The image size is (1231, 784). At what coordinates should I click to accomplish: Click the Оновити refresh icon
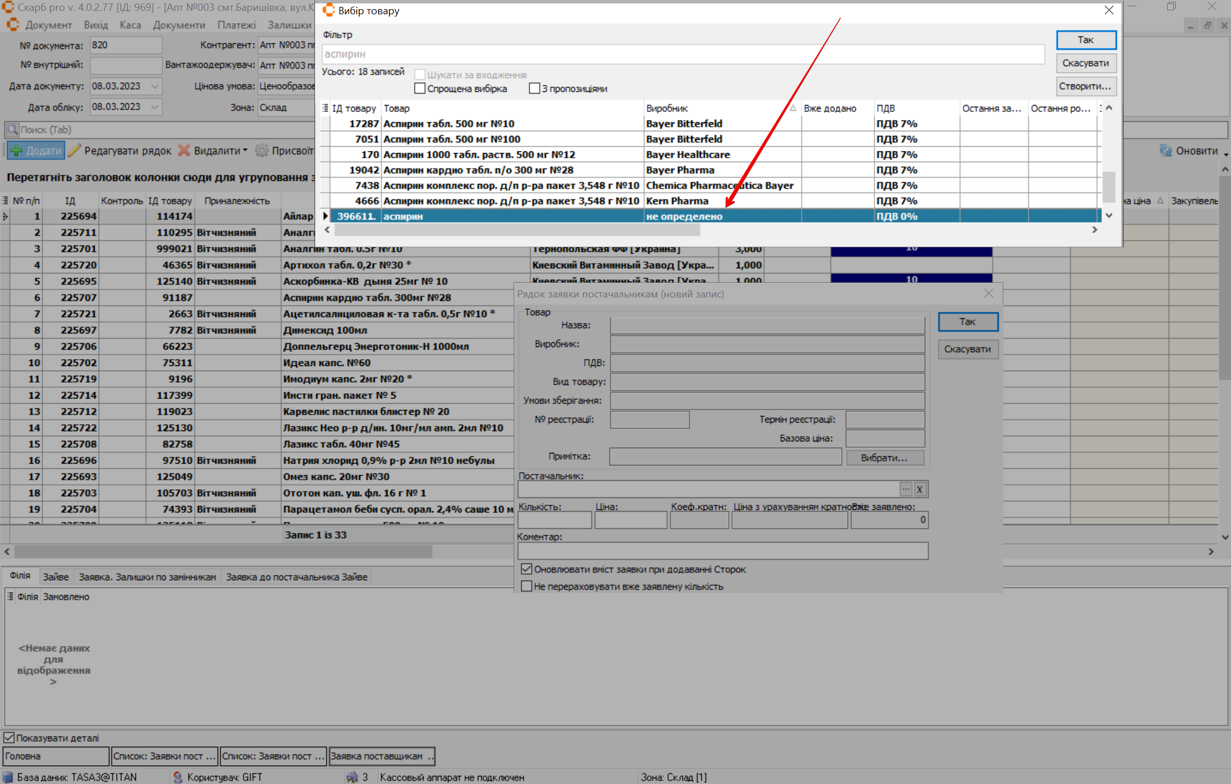[x=1165, y=151]
